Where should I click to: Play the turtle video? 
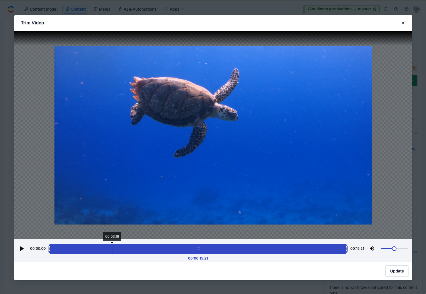coord(22,249)
